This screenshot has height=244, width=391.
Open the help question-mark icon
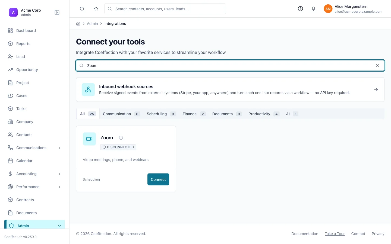click(300, 9)
